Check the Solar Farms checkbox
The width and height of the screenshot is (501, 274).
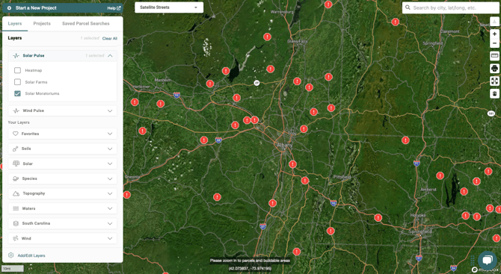(18, 82)
